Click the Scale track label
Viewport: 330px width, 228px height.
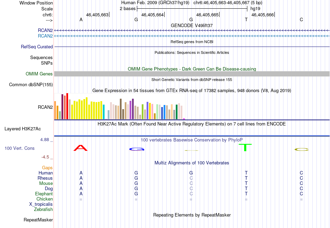47,9
